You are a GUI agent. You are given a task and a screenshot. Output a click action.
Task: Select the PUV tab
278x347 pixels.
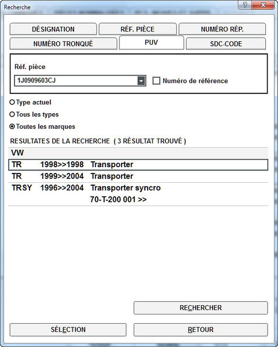(x=152, y=42)
